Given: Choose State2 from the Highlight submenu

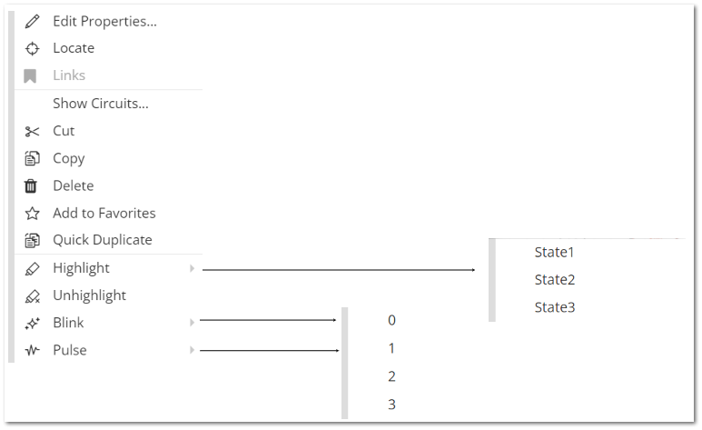Looking at the screenshot, I should (554, 280).
